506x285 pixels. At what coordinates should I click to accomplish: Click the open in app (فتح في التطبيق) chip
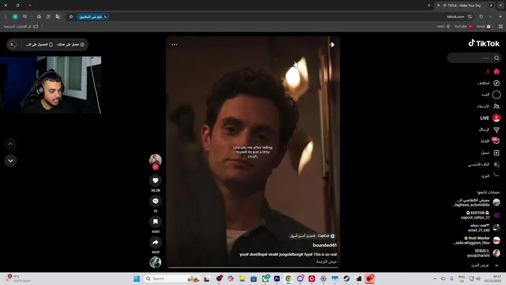click(93, 17)
